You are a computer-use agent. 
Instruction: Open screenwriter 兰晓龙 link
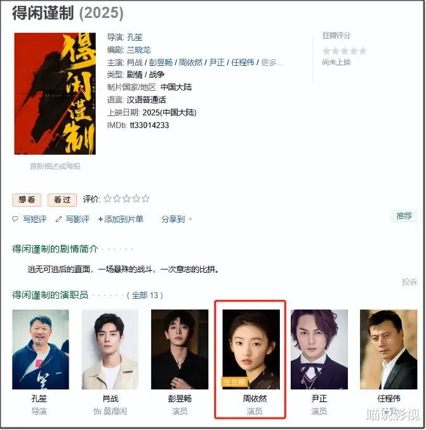pyautogui.click(x=138, y=50)
